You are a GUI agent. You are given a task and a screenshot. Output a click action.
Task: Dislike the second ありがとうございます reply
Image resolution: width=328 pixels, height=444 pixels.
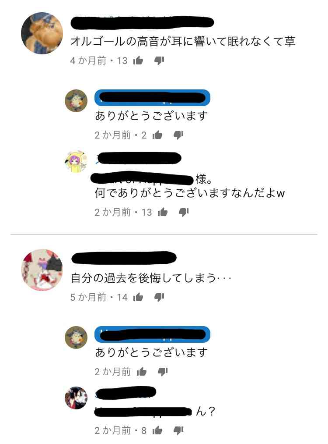162,372
